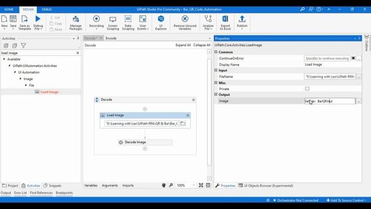Open User Events menu
This screenshot has width=371, height=209.
click(x=143, y=23)
